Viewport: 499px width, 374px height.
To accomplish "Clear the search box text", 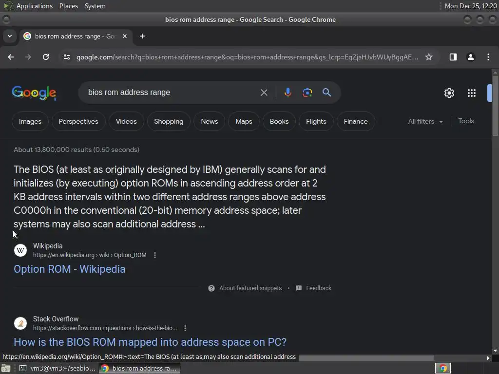I will click(x=264, y=93).
